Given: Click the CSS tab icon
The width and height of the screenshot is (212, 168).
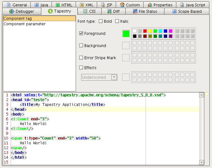Looking at the screenshot, I should click(x=85, y=12).
